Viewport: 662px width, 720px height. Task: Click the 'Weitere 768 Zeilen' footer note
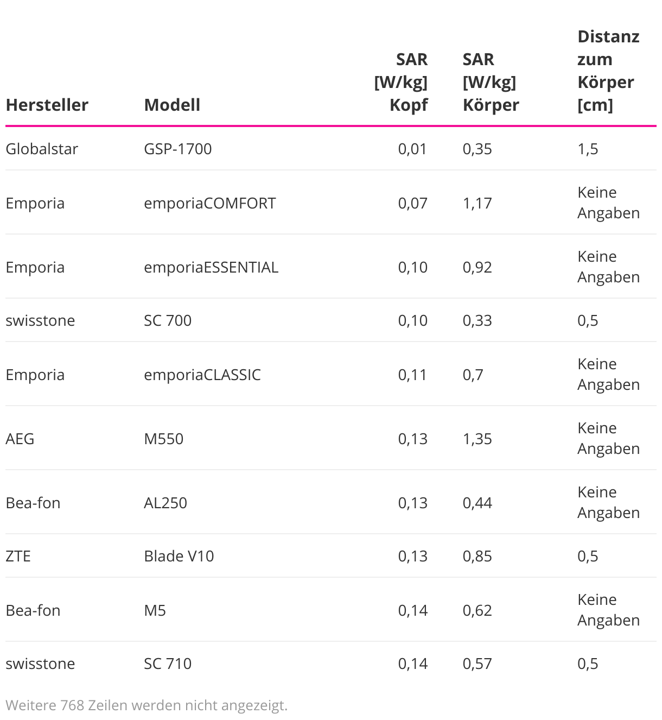(x=147, y=705)
